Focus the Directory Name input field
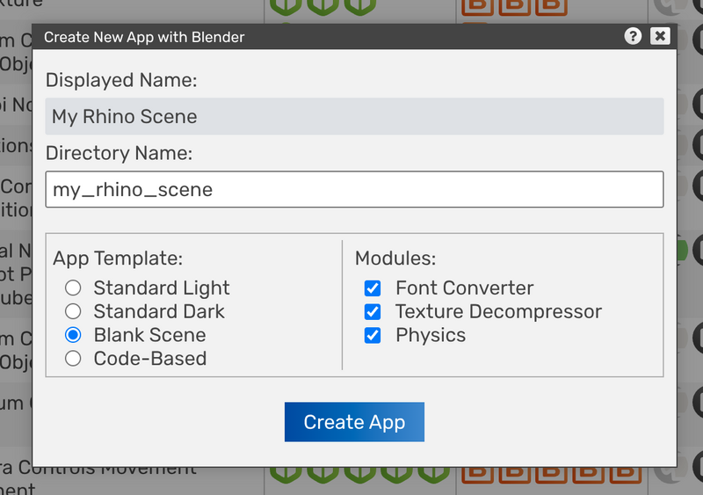Screen dimensions: 703x495 tap(354, 189)
